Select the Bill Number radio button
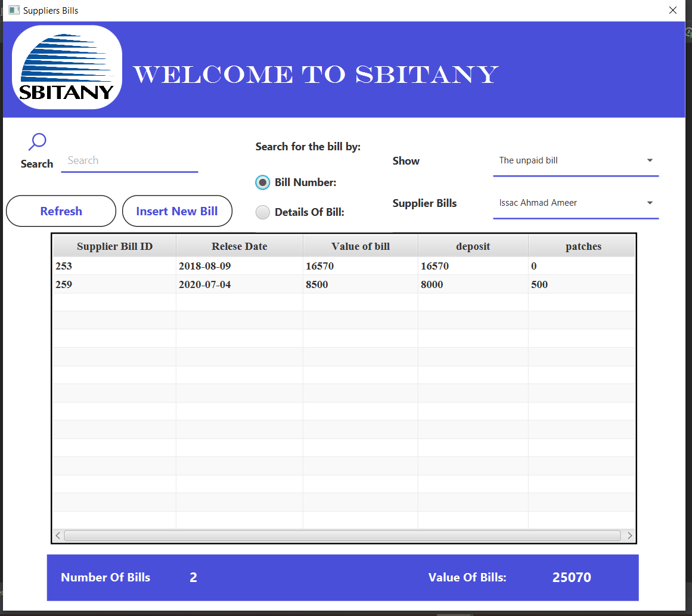692x616 pixels. tap(263, 182)
